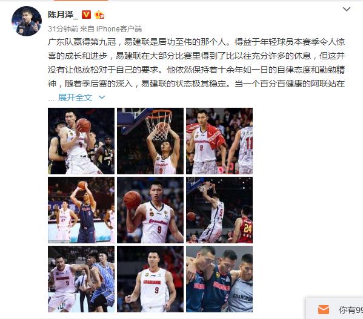Screen dimensions: 363x319
Task: Click the 你有99 notification text
Action: 351,310
